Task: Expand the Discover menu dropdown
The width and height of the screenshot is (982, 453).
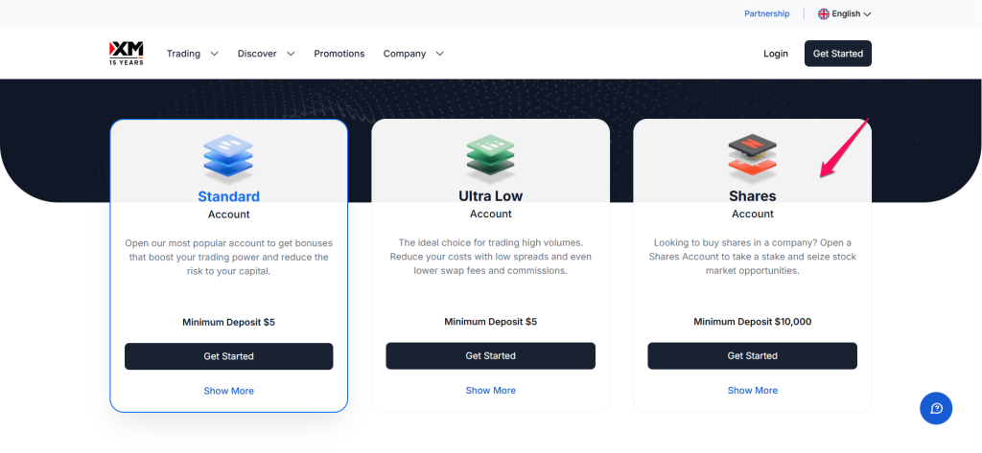Action: tap(266, 54)
